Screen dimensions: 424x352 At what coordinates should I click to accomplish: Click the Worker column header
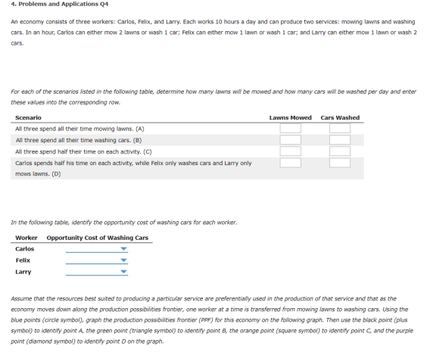pos(26,238)
